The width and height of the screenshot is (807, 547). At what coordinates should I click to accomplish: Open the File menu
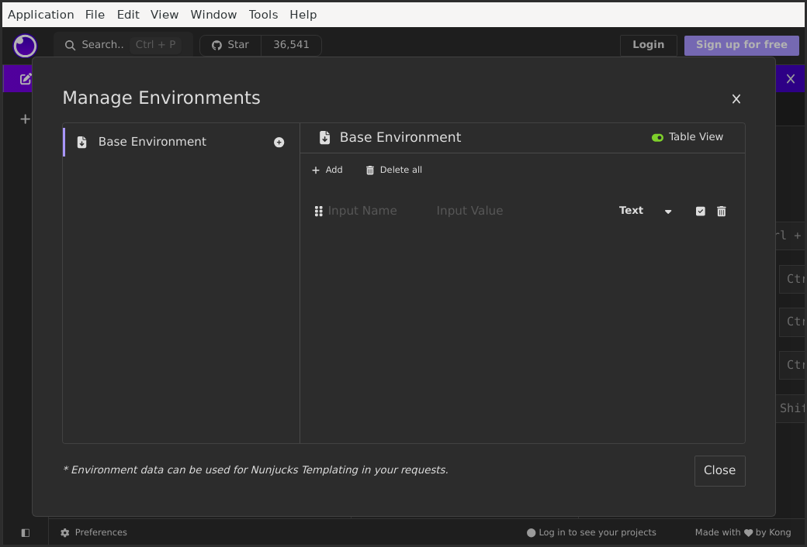[95, 15]
